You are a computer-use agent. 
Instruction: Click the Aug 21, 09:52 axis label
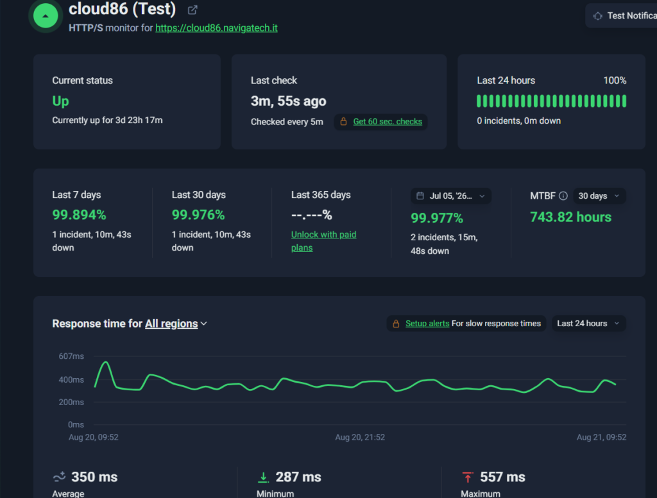tap(601, 437)
